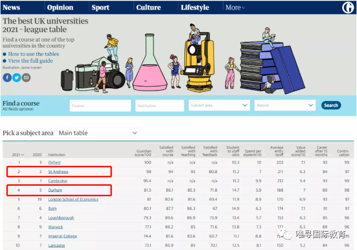
Task: Open the Guardian logo home icon
Action: coord(348,7)
